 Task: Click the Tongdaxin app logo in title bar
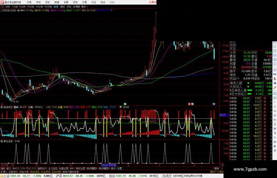click(x=2, y=2)
